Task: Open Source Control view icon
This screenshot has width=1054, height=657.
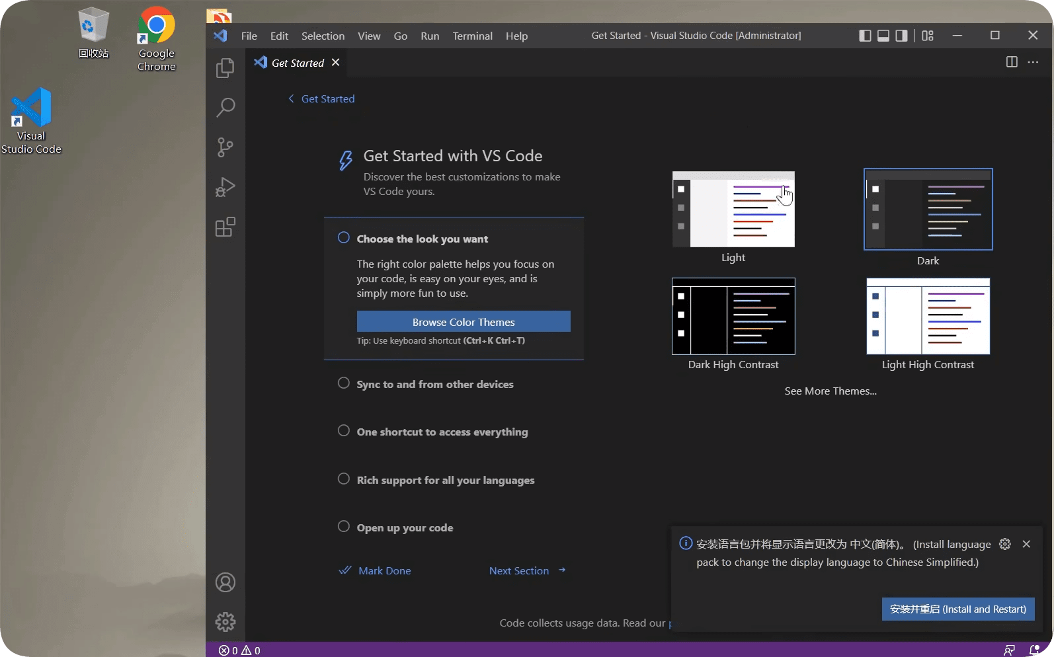Action: click(x=225, y=147)
